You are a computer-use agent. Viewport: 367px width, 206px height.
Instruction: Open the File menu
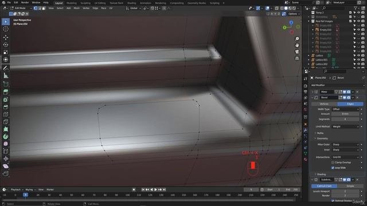point(9,3)
